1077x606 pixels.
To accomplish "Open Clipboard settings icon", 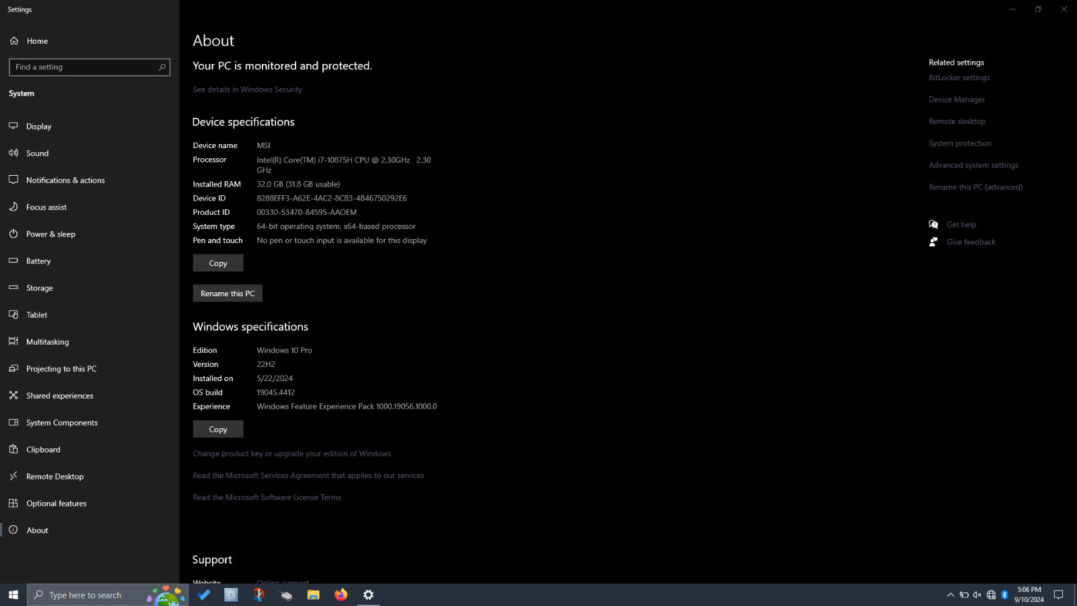I will 13,449.
